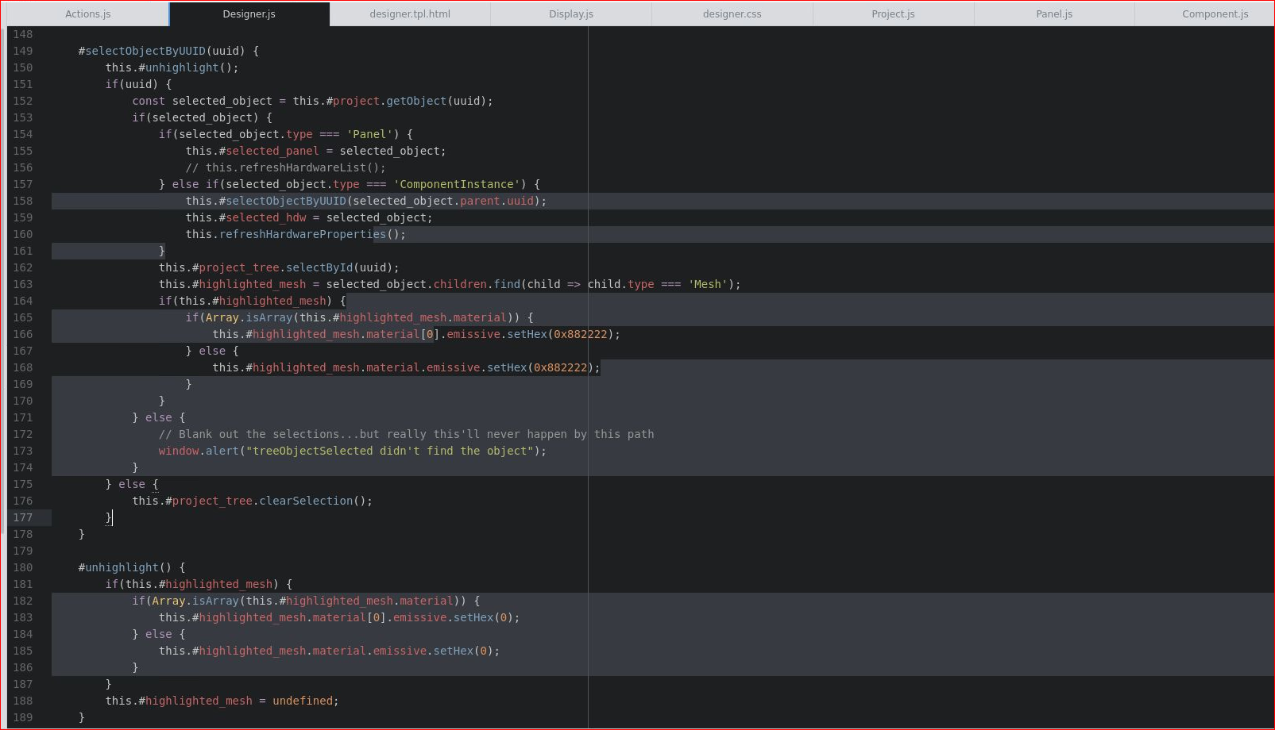Image resolution: width=1275 pixels, height=730 pixels.
Task: Click line number 189 in the gutter
Action: pyautogui.click(x=23, y=717)
